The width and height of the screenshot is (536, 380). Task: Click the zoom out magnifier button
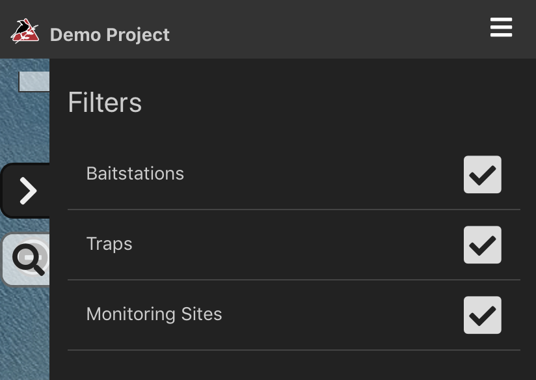27,260
